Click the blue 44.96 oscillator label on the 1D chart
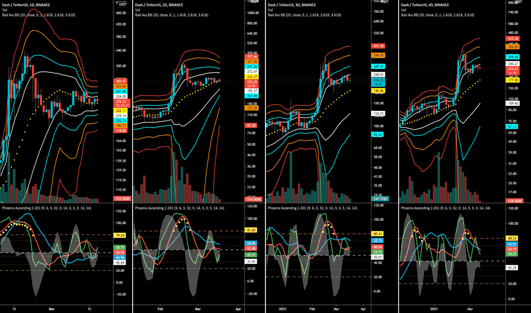The width and height of the screenshot is (531, 313). point(120,257)
